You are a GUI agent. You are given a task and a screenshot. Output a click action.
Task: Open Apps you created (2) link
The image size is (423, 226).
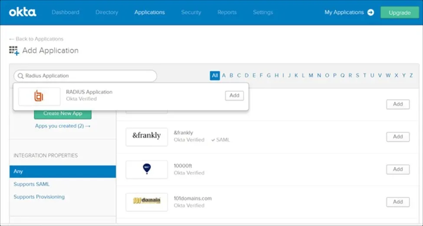pos(62,126)
